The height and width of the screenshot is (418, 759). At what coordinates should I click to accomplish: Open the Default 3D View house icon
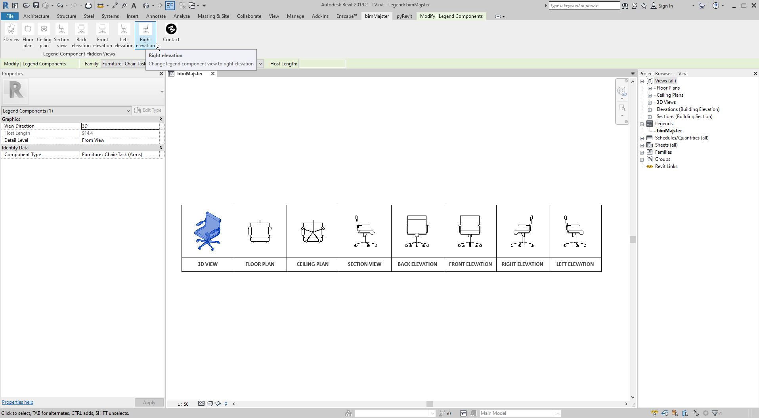[146, 6]
